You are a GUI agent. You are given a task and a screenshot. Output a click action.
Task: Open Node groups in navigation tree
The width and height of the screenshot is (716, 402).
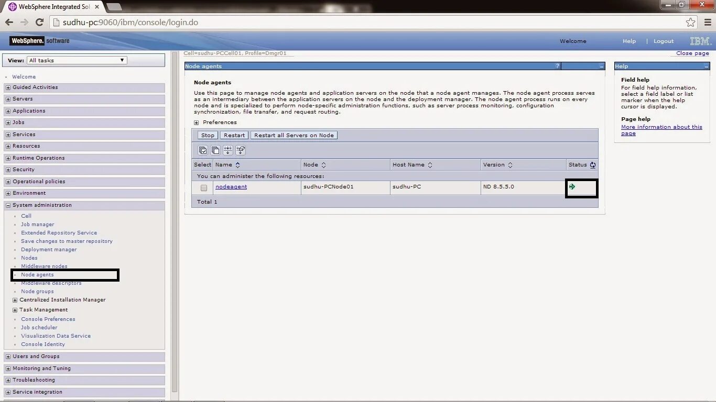coord(37,292)
